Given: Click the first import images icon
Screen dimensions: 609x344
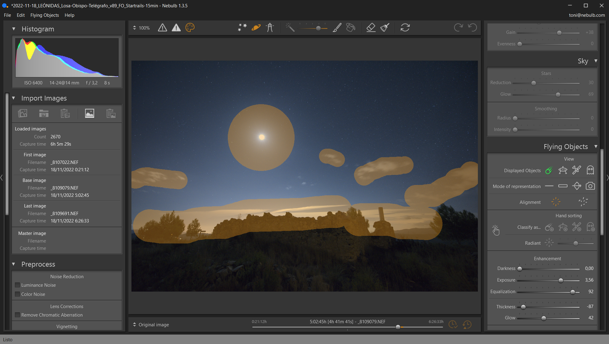Looking at the screenshot, I should (23, 113).
